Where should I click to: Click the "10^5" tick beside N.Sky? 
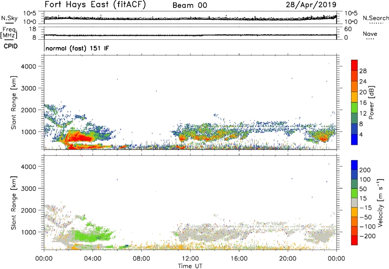(x=30, y=13)
